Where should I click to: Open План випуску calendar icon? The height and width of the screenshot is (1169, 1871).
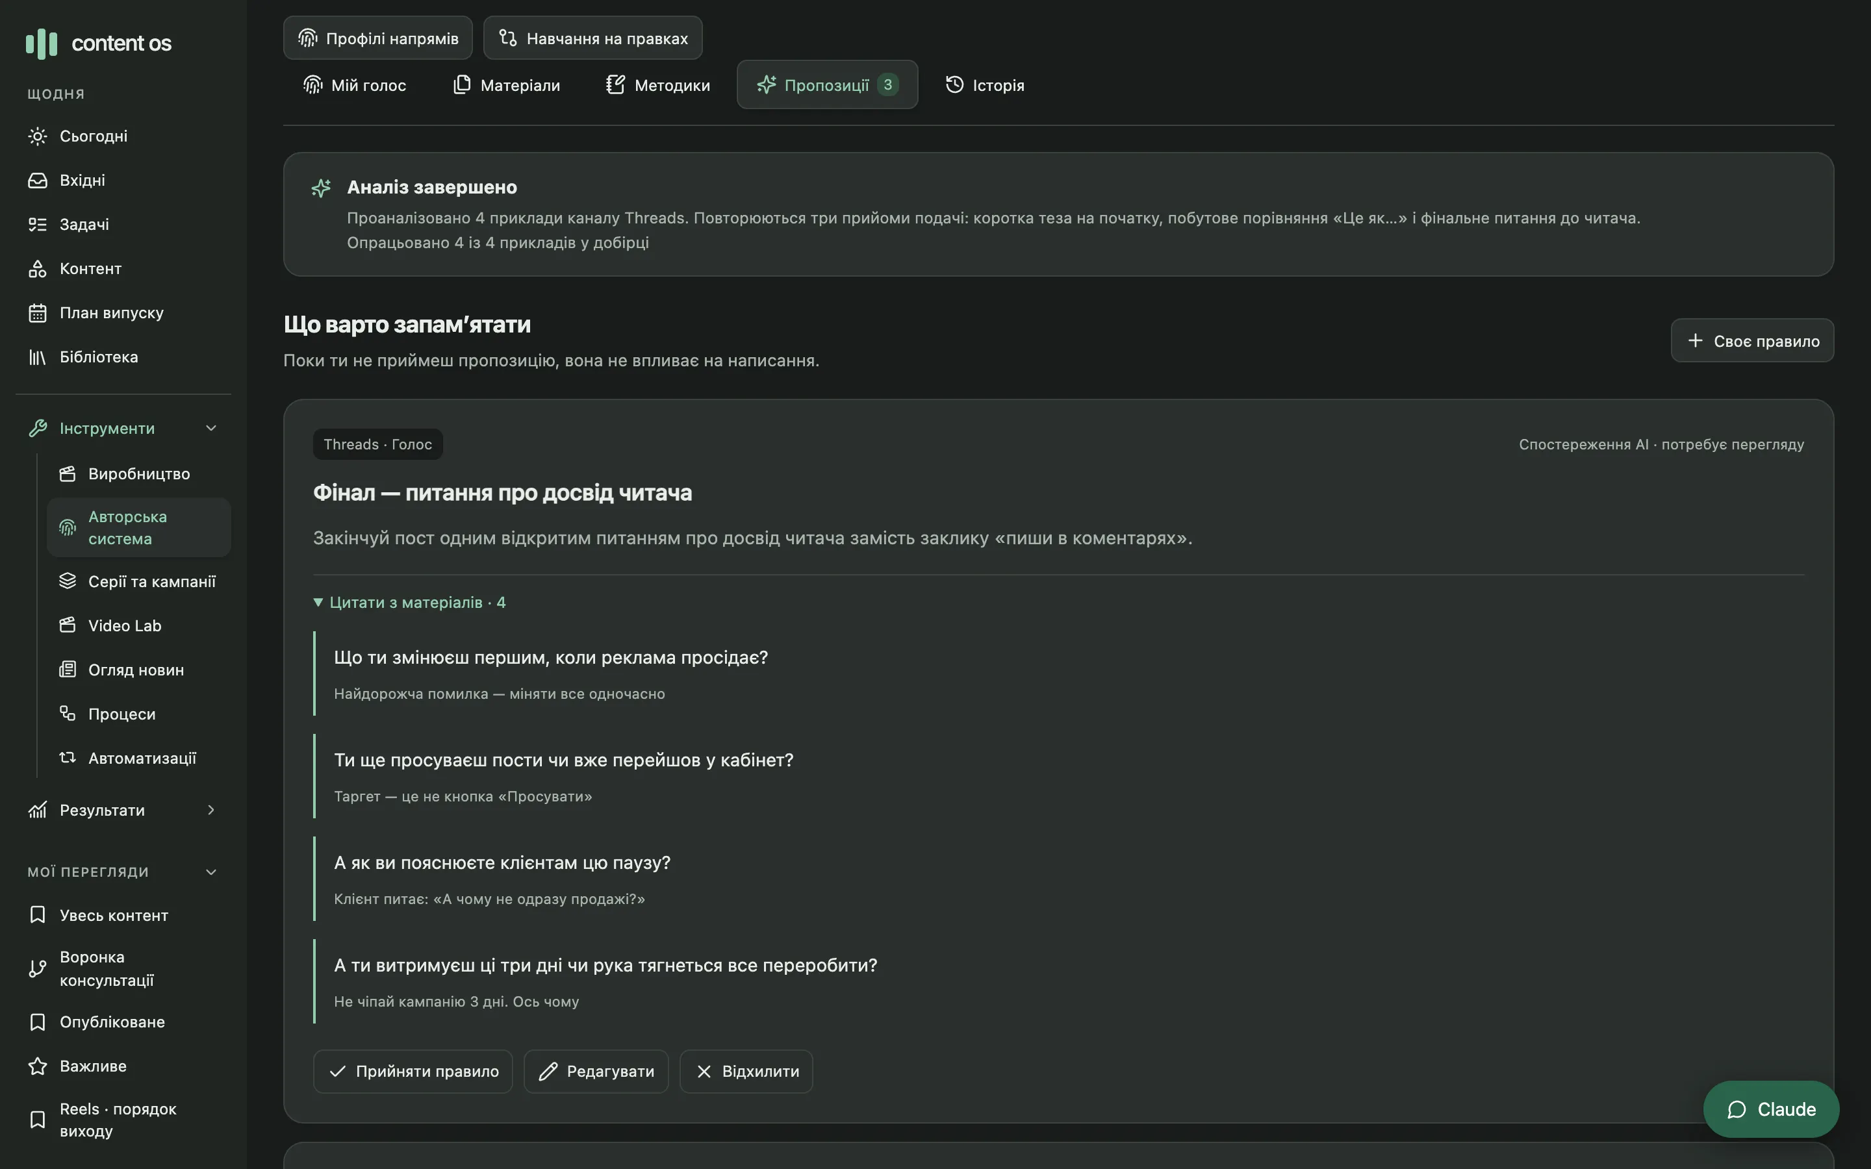click(37, 312)
